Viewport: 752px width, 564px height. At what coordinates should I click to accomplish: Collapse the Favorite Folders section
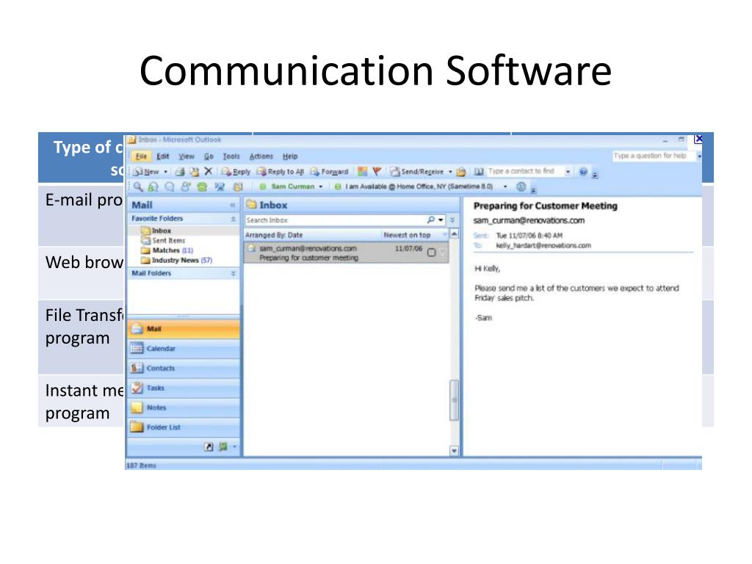[233, 219]
